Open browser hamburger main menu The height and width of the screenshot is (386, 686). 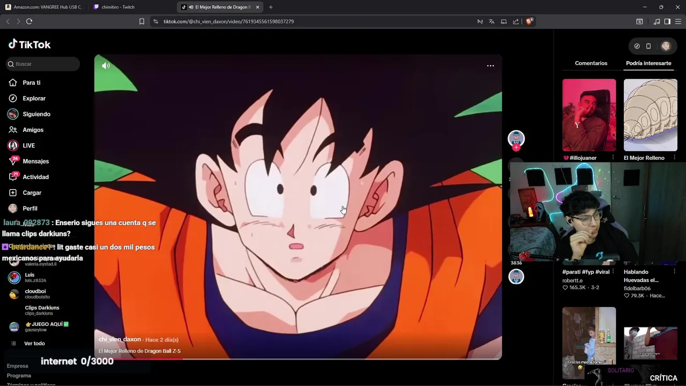pyautogui.click(x=678, y=21)
